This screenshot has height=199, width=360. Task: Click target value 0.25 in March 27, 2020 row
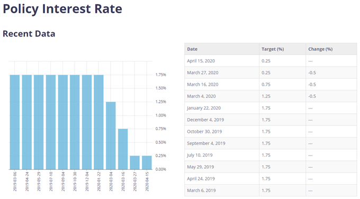pyautogui.click(x=266, y=73)
